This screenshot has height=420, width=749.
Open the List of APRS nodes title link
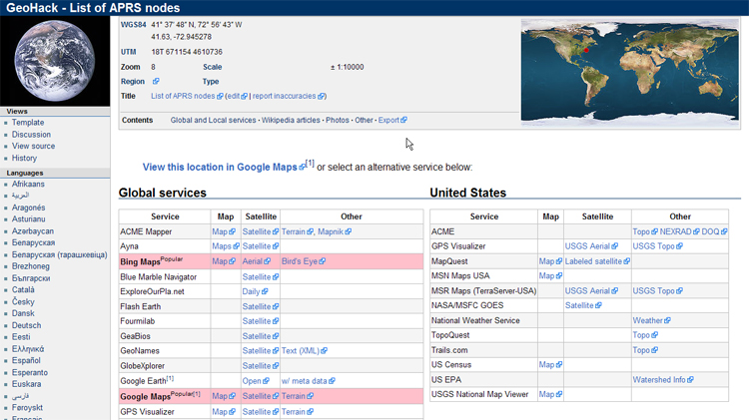pos(183,97)
